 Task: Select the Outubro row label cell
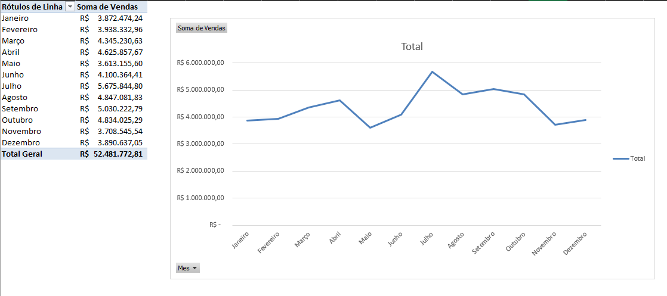[x=38, y=120]
